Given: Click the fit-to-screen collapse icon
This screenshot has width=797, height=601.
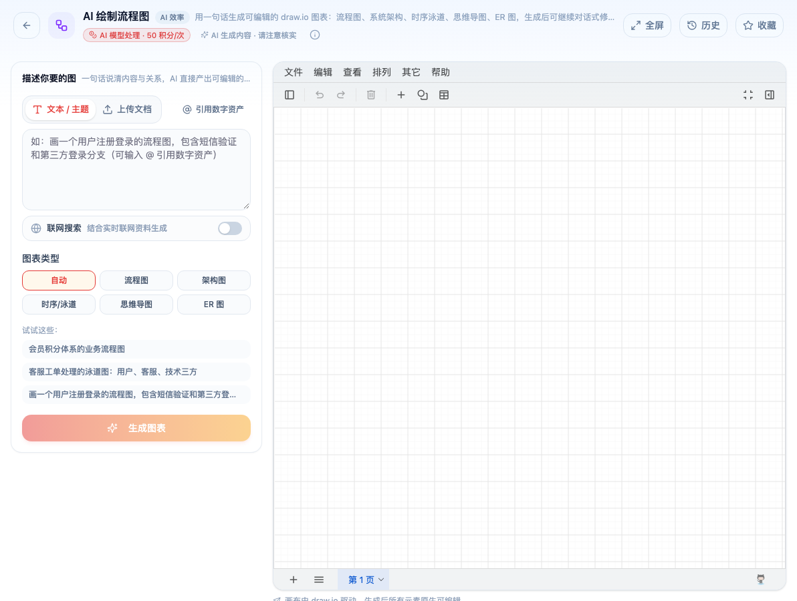Looking at the screenshot, I should (748, 95).
